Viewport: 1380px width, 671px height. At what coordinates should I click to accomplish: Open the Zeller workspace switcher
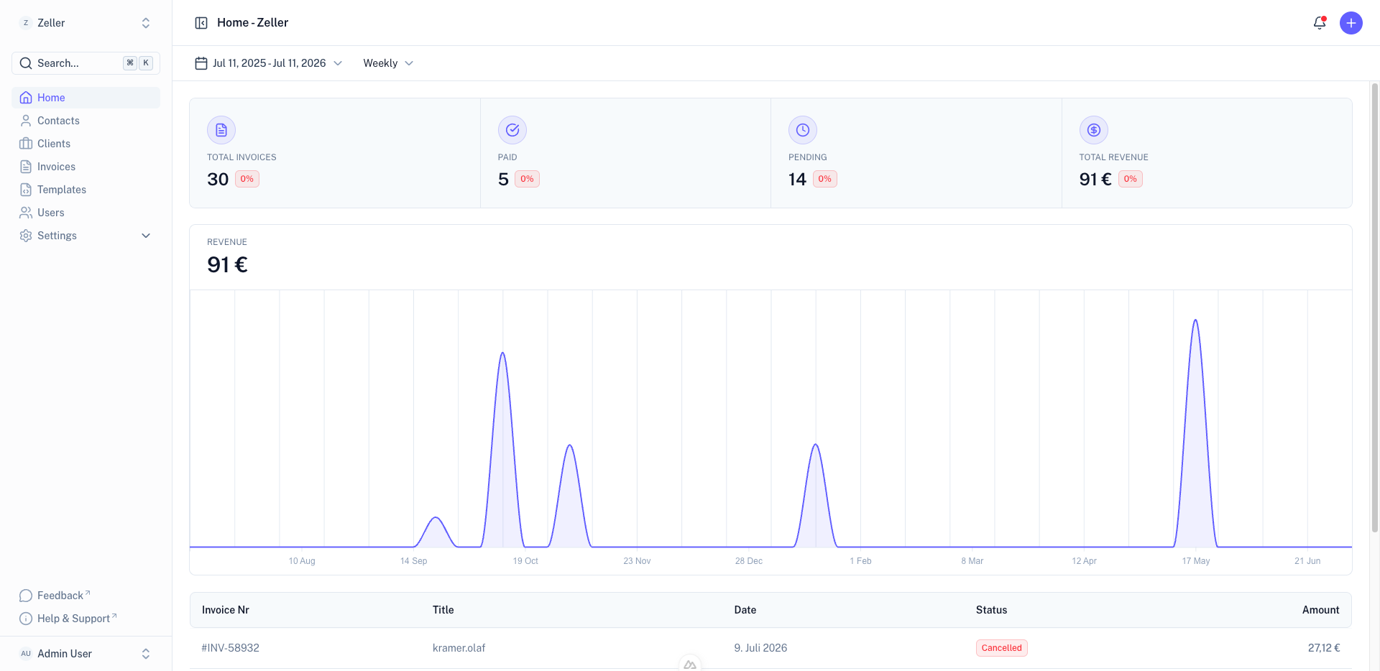click(86, 23)
